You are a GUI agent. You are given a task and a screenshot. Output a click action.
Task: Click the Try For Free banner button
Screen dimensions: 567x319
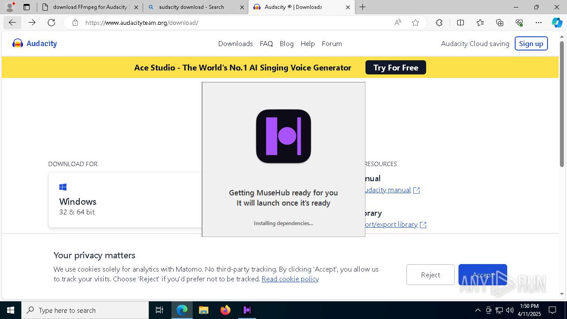pyautogui.click(x=396, y=67)
